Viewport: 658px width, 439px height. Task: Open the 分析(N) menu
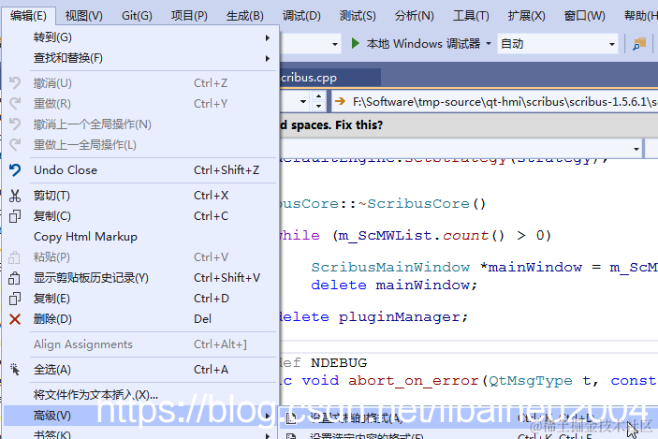pyautogui.click(x=414, y=16)
